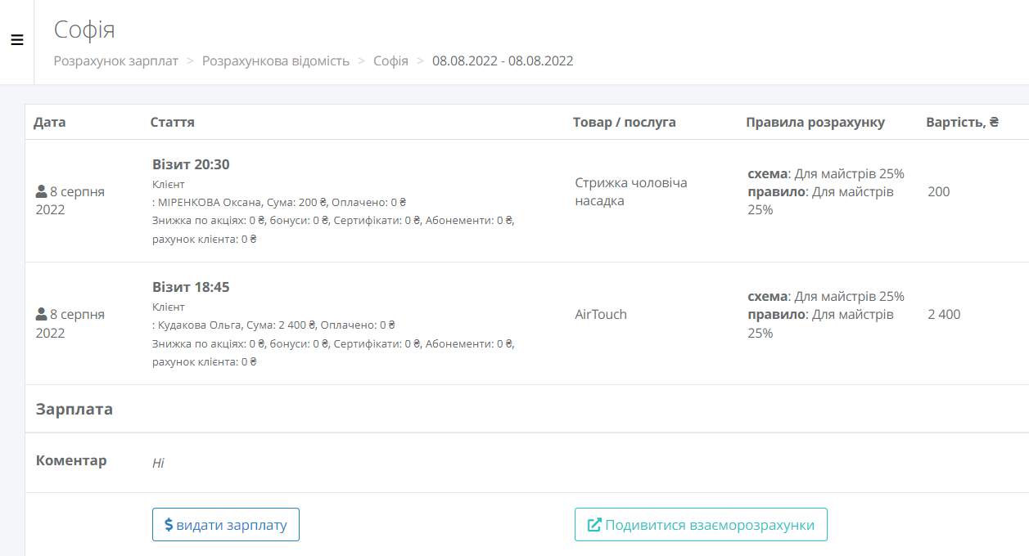
Task: Click the person icon beside the 20:30 visit date
Action: click(x=41, y=191)
